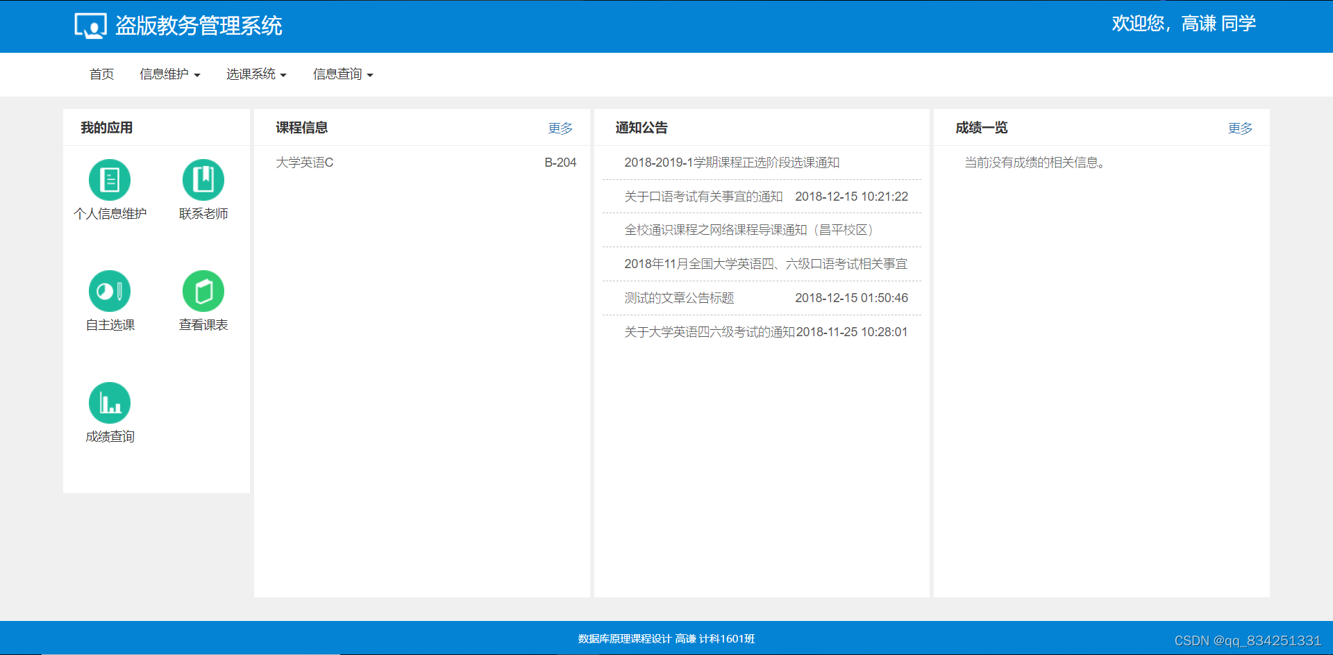Open the 查看课表 green icon
This screenshot has width=1333, height=655.
tap(203, 291)
